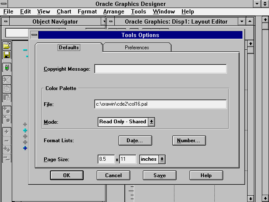The image size is (269, 202).
Task: Switch to the Preferences tab
Action: 137,48
